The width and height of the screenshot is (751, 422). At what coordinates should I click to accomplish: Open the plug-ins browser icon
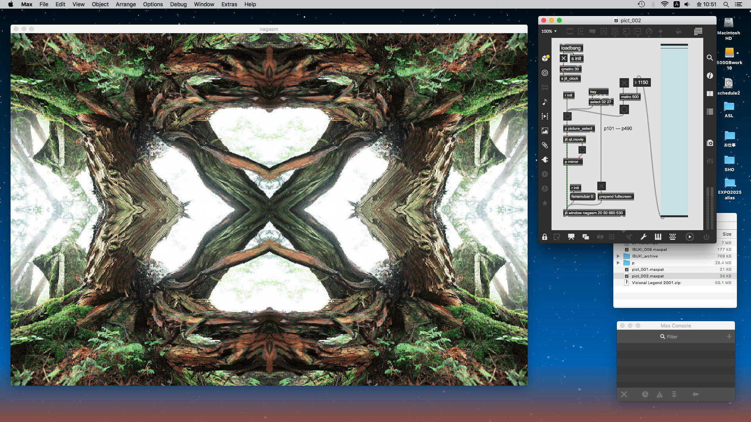pos(545,160)
